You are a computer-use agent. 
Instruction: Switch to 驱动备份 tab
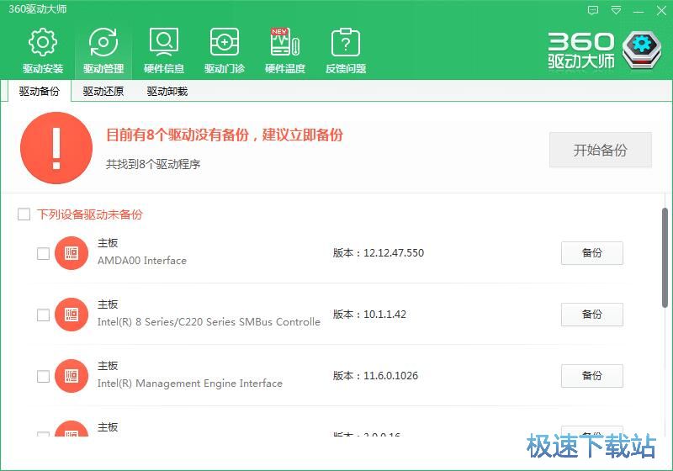click(39, 92)
